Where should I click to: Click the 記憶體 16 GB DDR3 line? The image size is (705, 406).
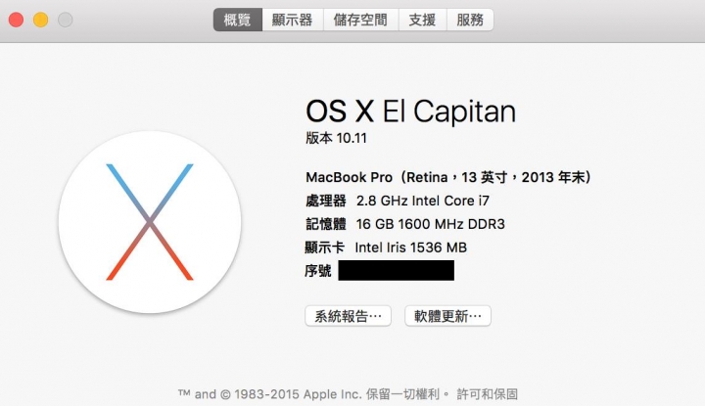405,224
